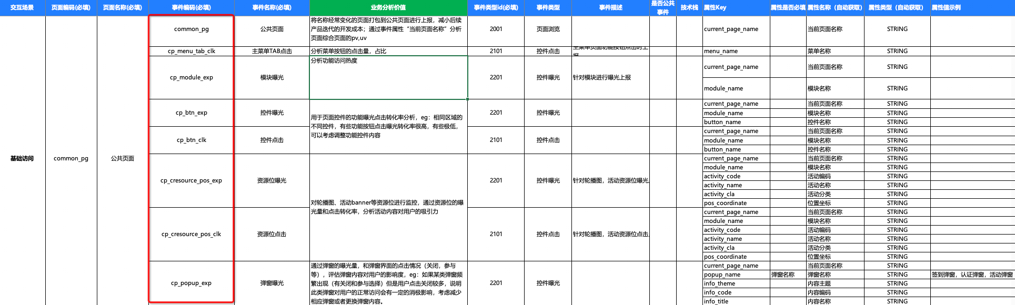Click the cell beginning 将名称经常变化的页面
This screenshot has height=305, width=1015.
(x=388, y=29)
